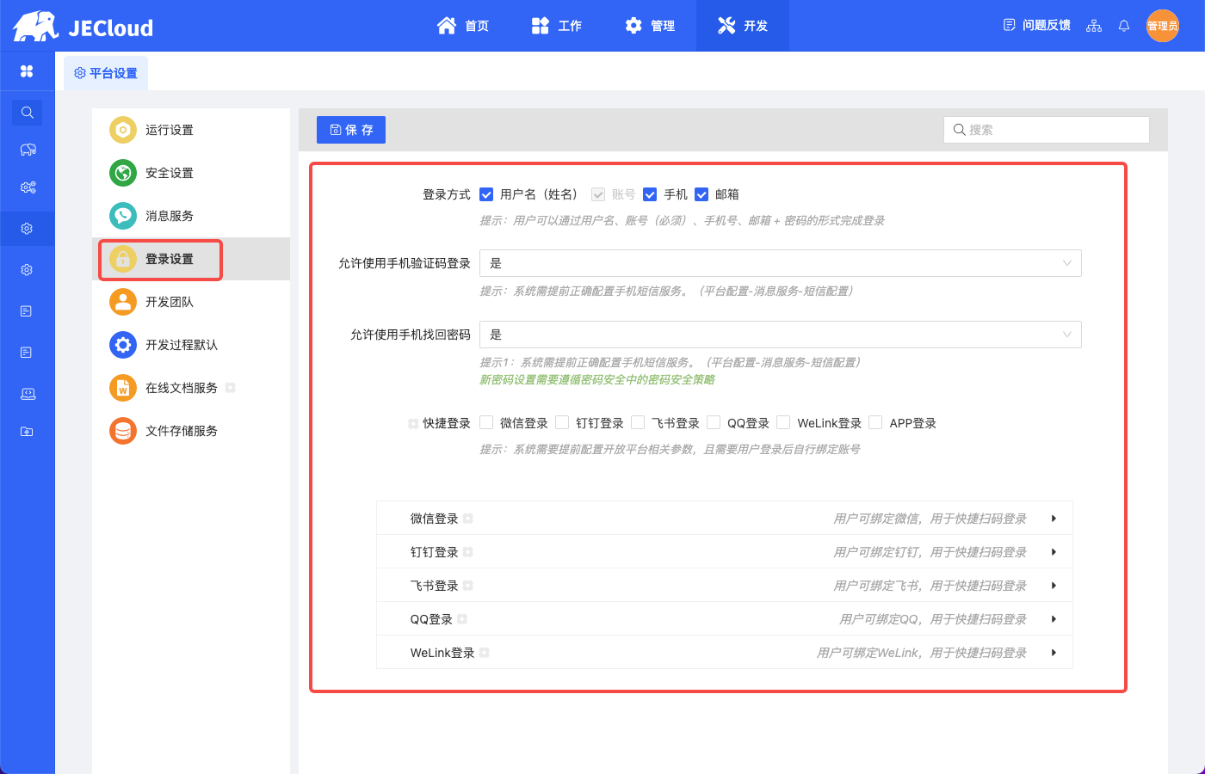Viewport: 1205px width, 774px height.
Task: Click the 文件存储服务 database icon
Action: tap(123, 431)
